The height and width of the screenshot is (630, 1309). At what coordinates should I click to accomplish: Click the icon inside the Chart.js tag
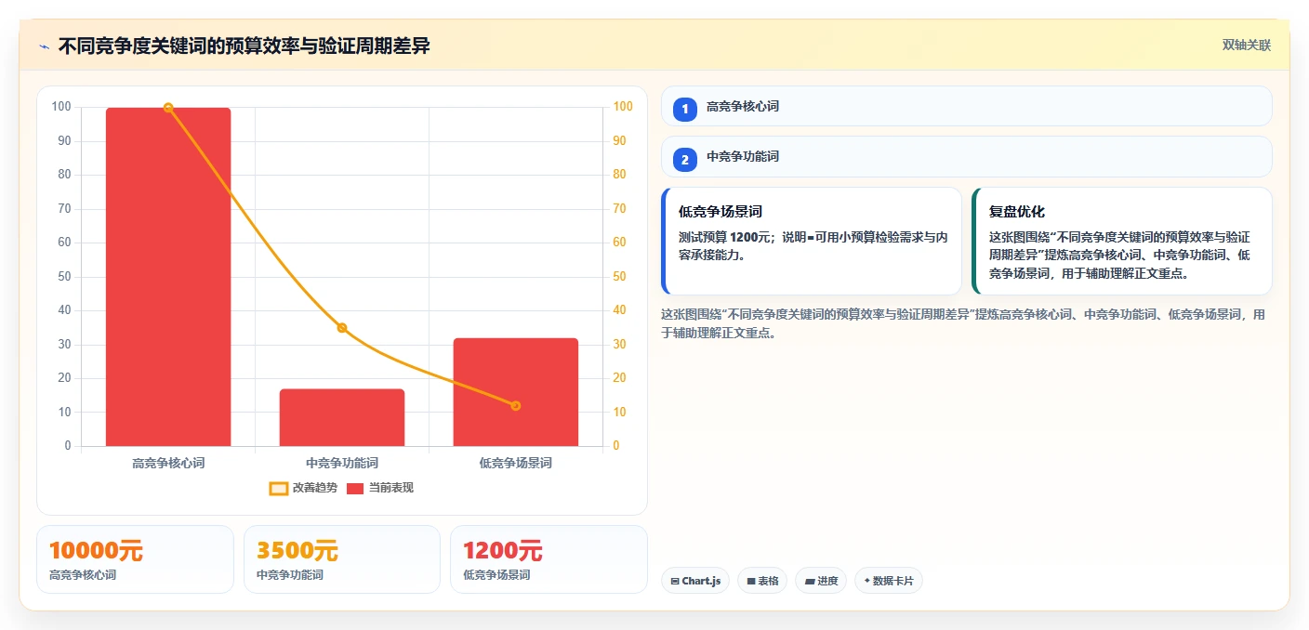click(x=675, y=582)
